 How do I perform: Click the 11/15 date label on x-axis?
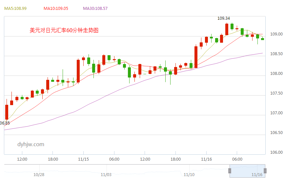click(x=83, y=159)
